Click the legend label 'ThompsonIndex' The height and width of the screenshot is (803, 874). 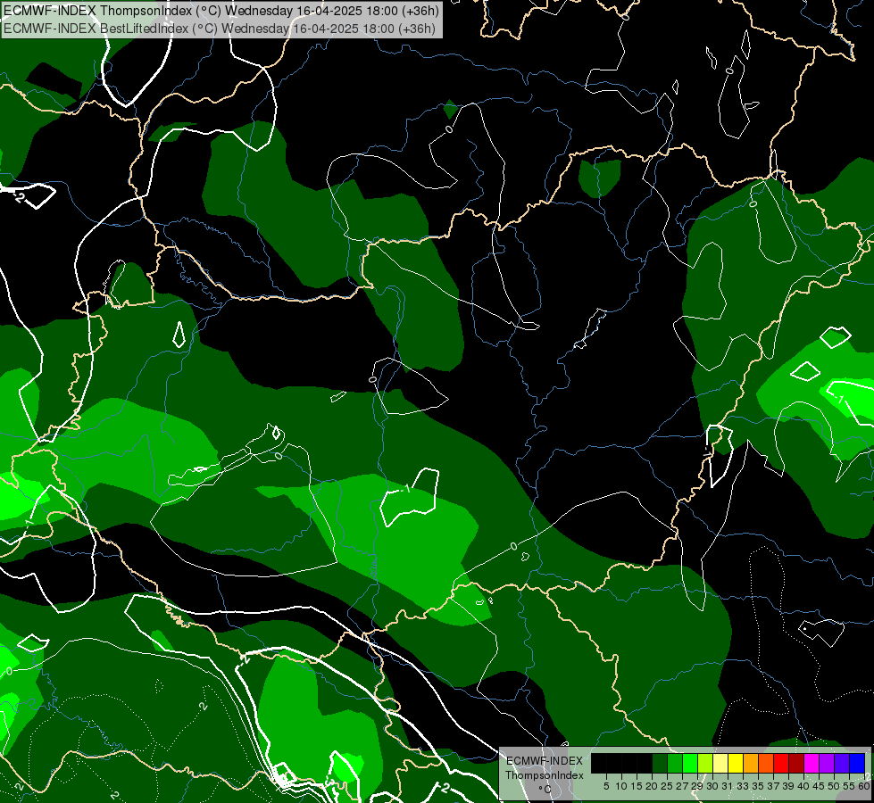(545, 775)
